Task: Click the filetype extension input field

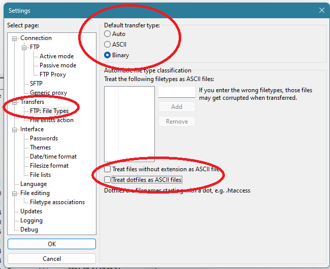Action: click(x=176, y=92)
